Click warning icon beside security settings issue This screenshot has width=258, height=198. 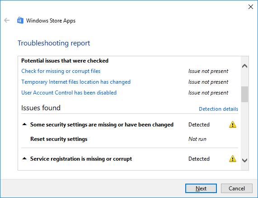pos(233,125)
